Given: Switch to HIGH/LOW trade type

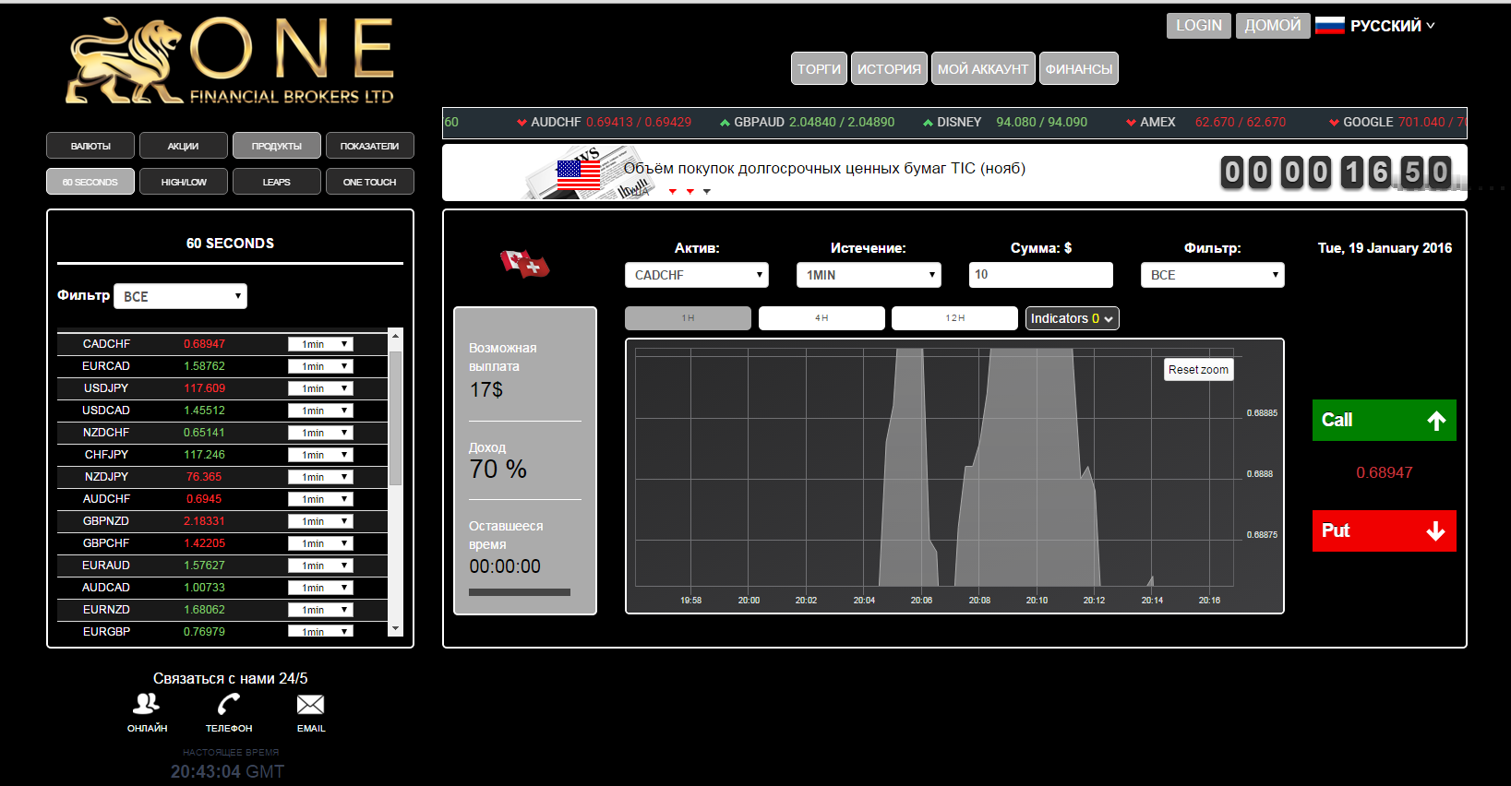Looking at the screenshot, I should (x=184, y=182).
